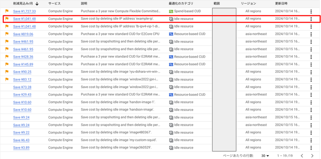
Task: Go to the previous page of results
Action: 302,156
